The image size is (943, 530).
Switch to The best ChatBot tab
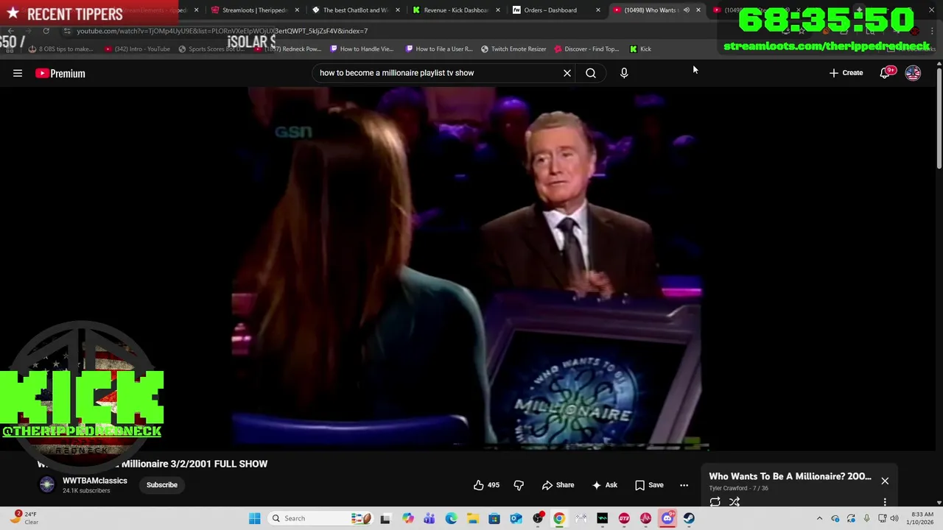(x=355, y=10)
